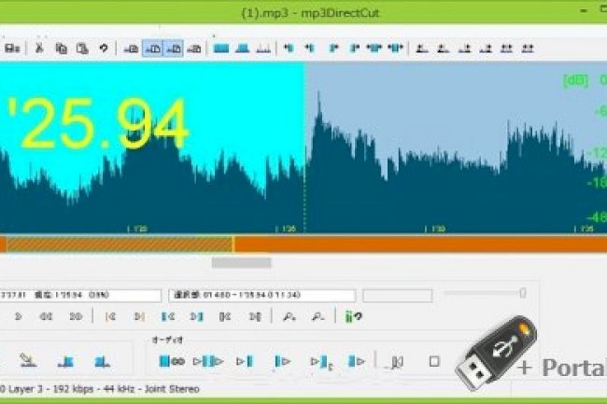This screenshot has width=607, height=404.
Task: Click the large yellow '25.94' time display
Action: point(98,124)
